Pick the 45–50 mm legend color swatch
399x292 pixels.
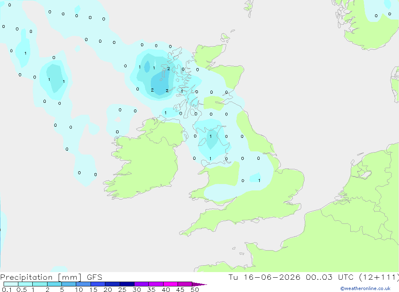tap(185, 284)
